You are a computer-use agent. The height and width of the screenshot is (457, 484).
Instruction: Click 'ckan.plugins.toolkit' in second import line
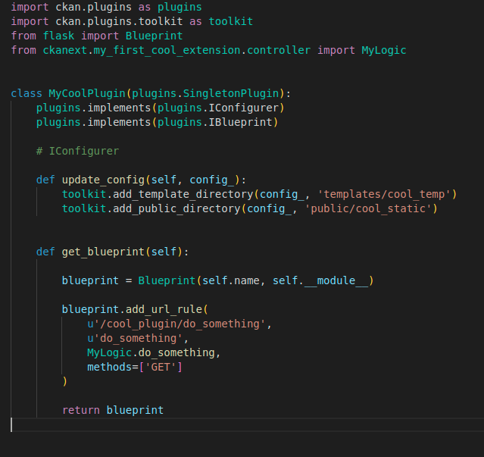click(119, 22)
